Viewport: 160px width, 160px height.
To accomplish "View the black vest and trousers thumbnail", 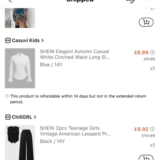I will pyautogui.click(x=20, y=143).
